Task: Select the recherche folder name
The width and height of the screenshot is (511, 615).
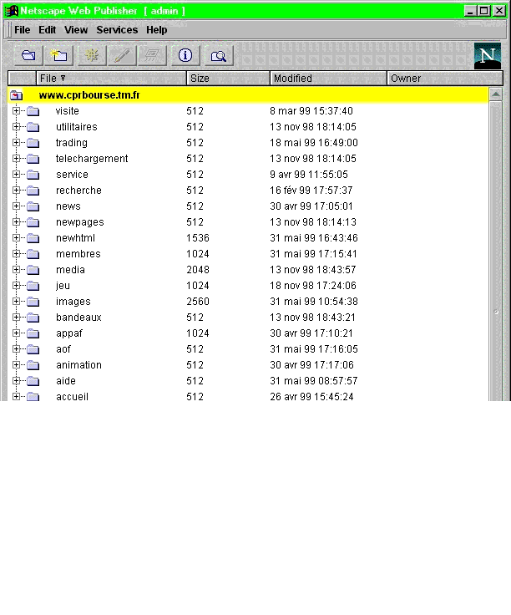Action: (x=78, y=191)
